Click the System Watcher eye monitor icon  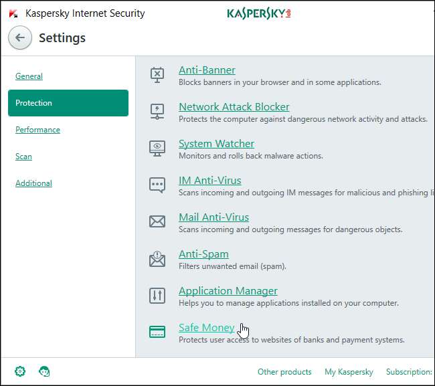tap(157, 149)
